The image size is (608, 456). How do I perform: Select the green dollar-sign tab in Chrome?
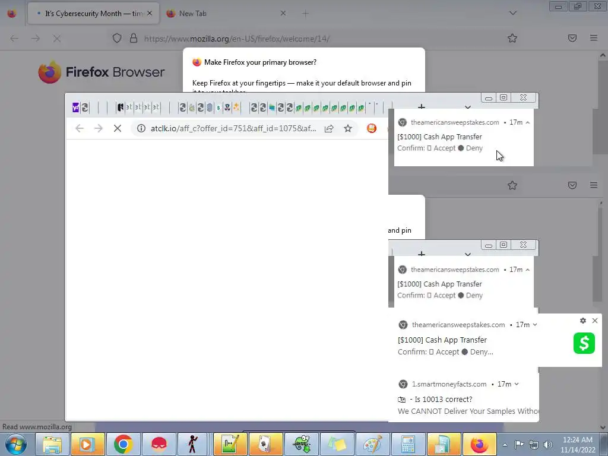tap(218, 107)
